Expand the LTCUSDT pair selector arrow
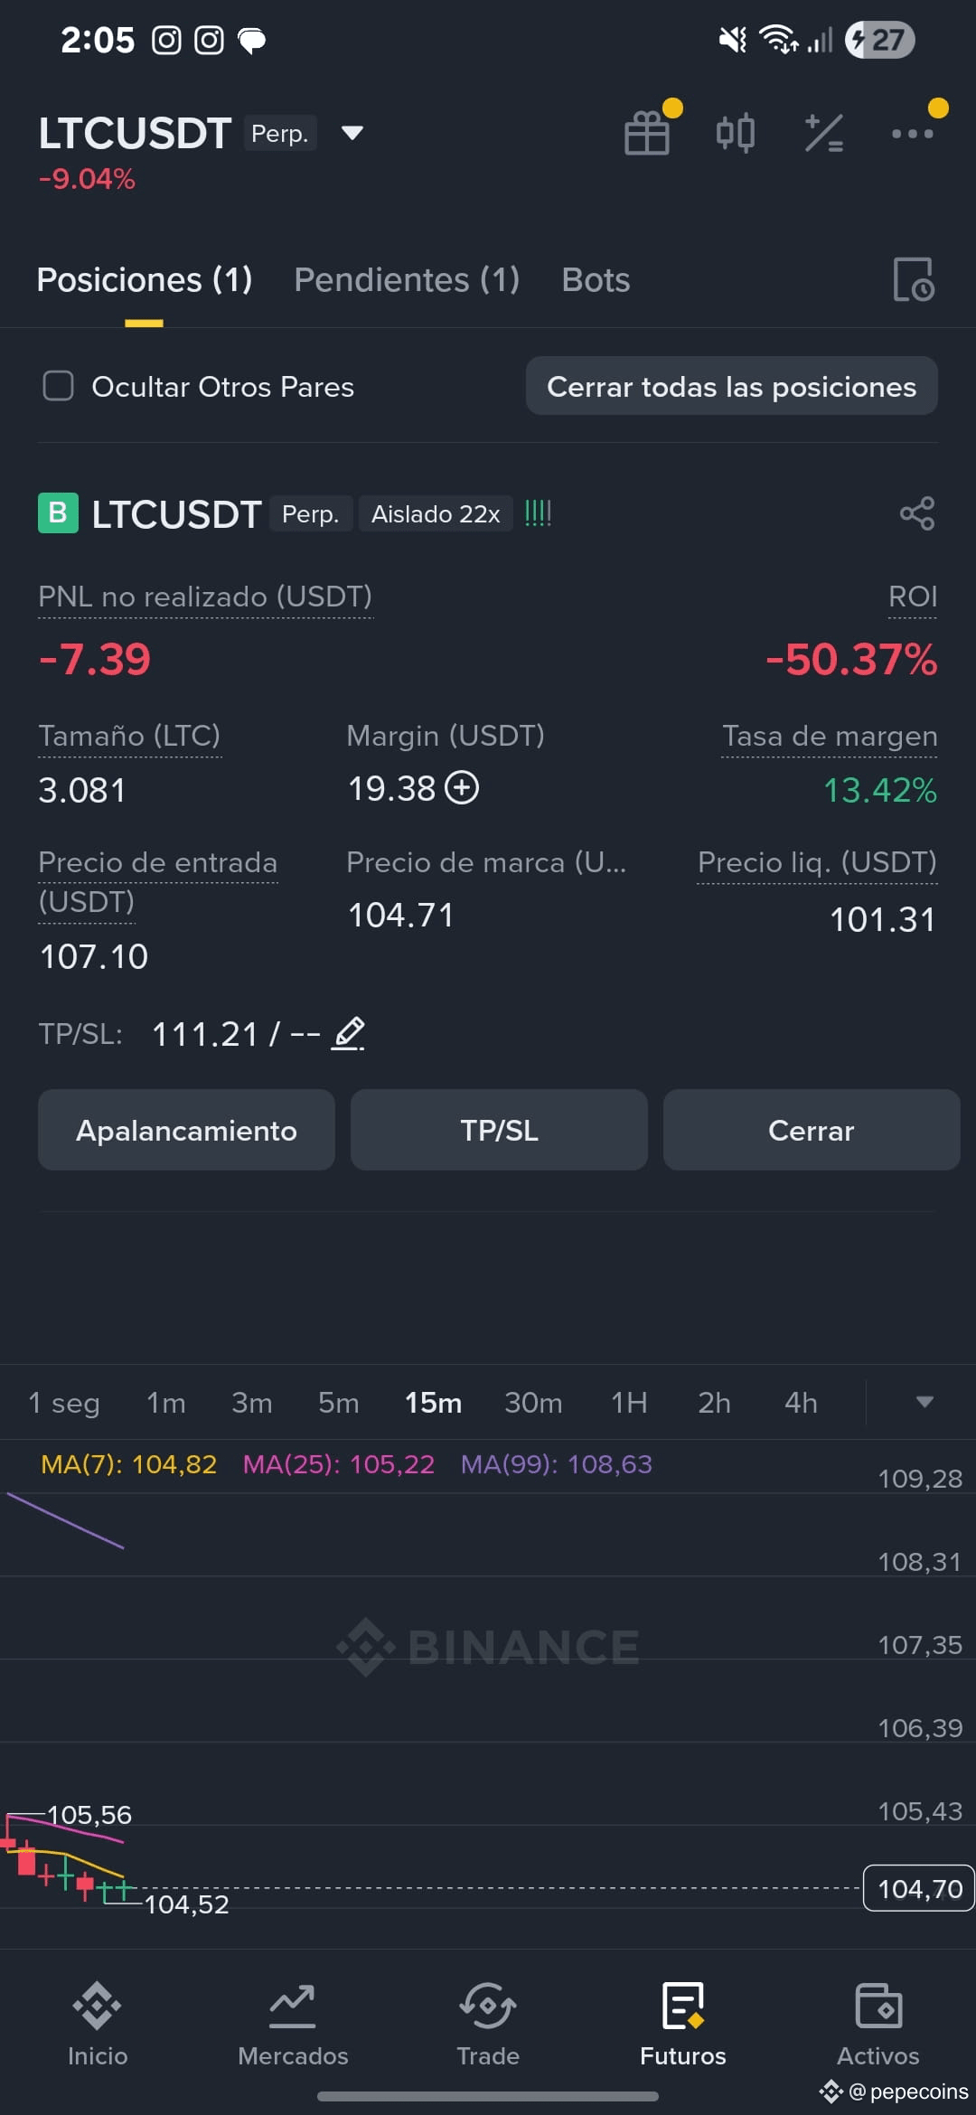 (x=352, y=134)
